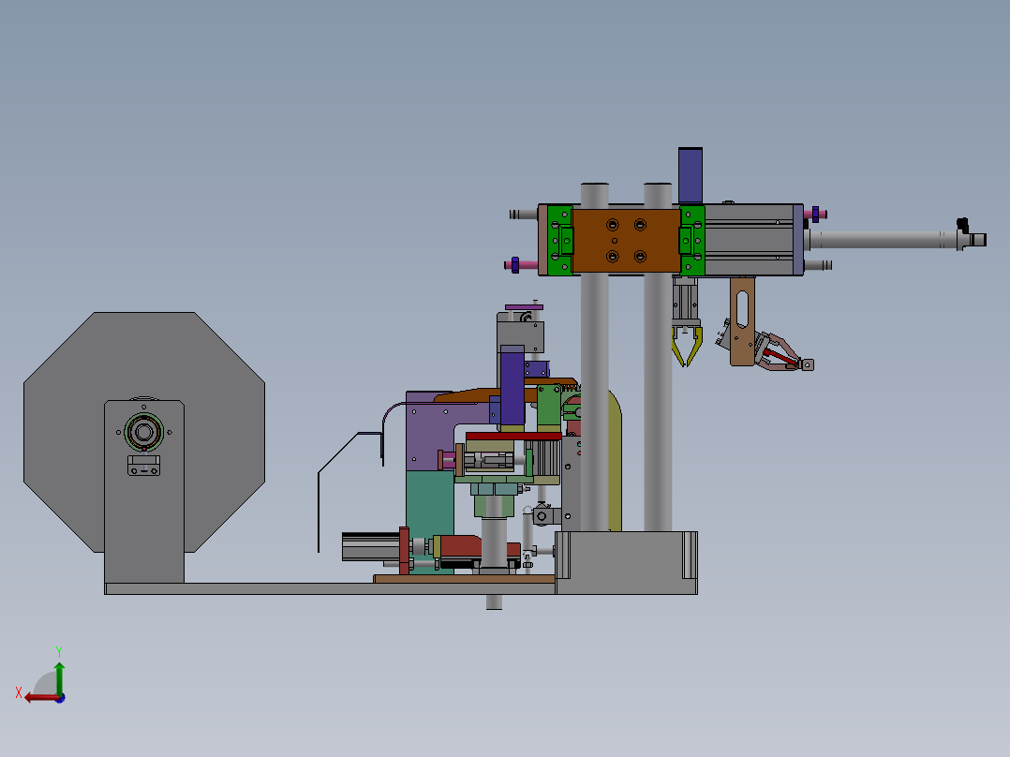Select the brown slotted hanging bracket
Screen dimensions: 1010x757
pyautogui.click(x=742, y=320)
